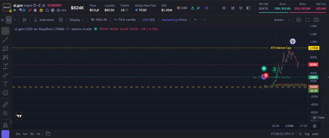Enter fullscreen chart mode

307,20
